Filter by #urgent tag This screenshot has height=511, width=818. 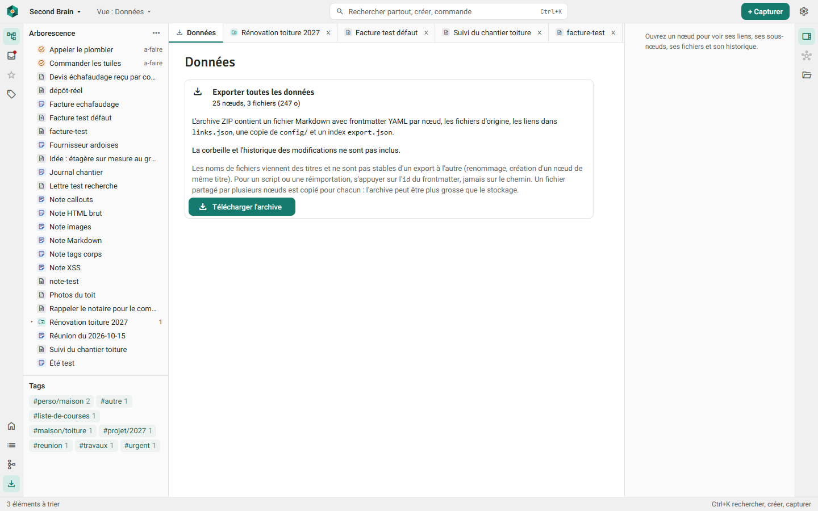tap(140, 446)
